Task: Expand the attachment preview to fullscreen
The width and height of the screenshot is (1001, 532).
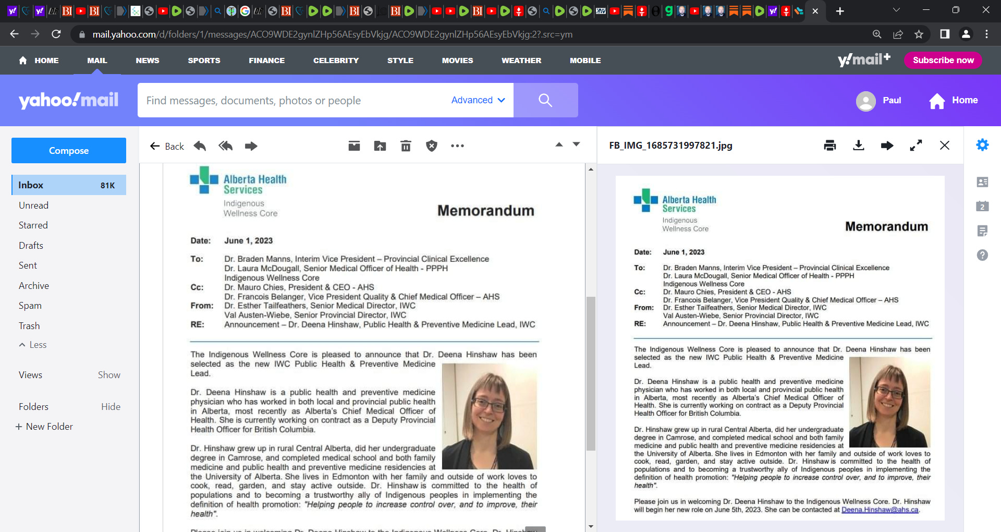Action: 916,146
